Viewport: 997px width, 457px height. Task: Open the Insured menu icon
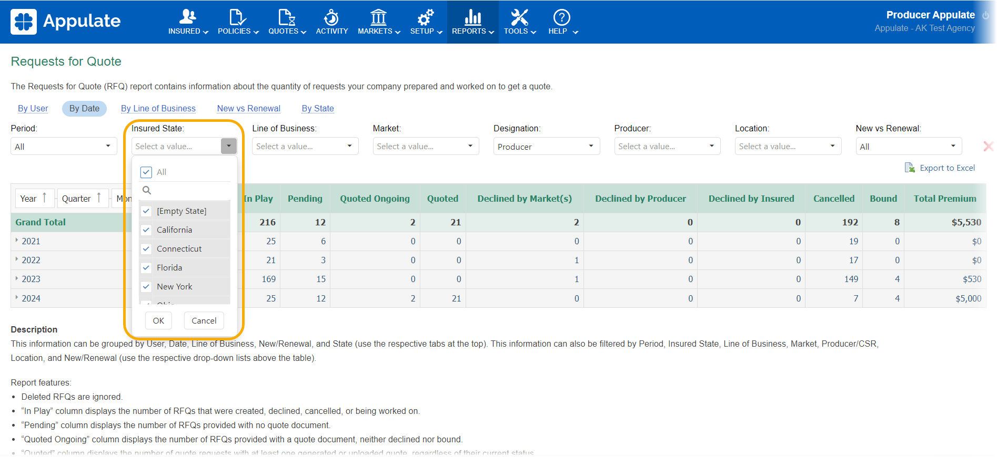[187, 17]
